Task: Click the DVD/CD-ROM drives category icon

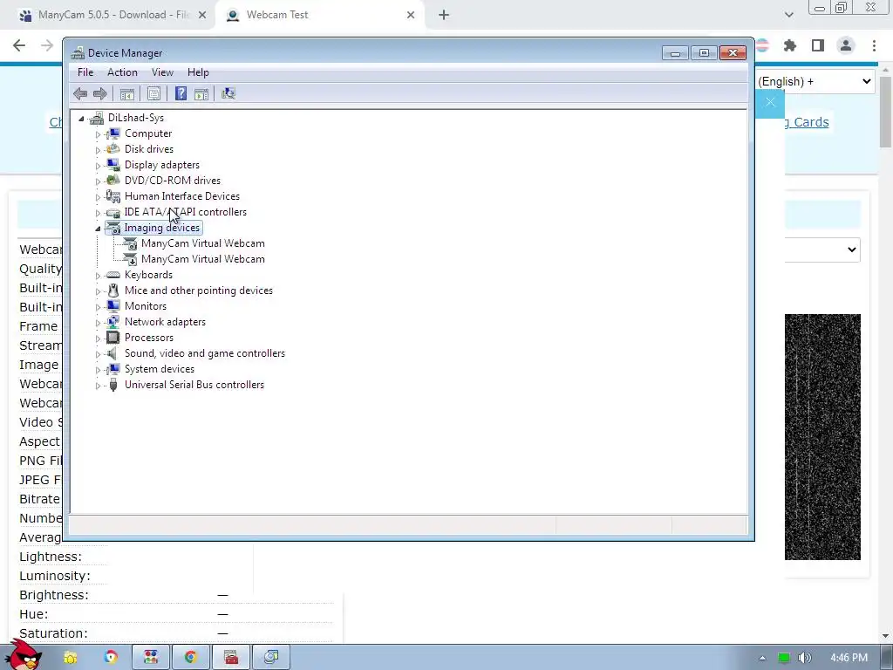Action: coord(113,180)
